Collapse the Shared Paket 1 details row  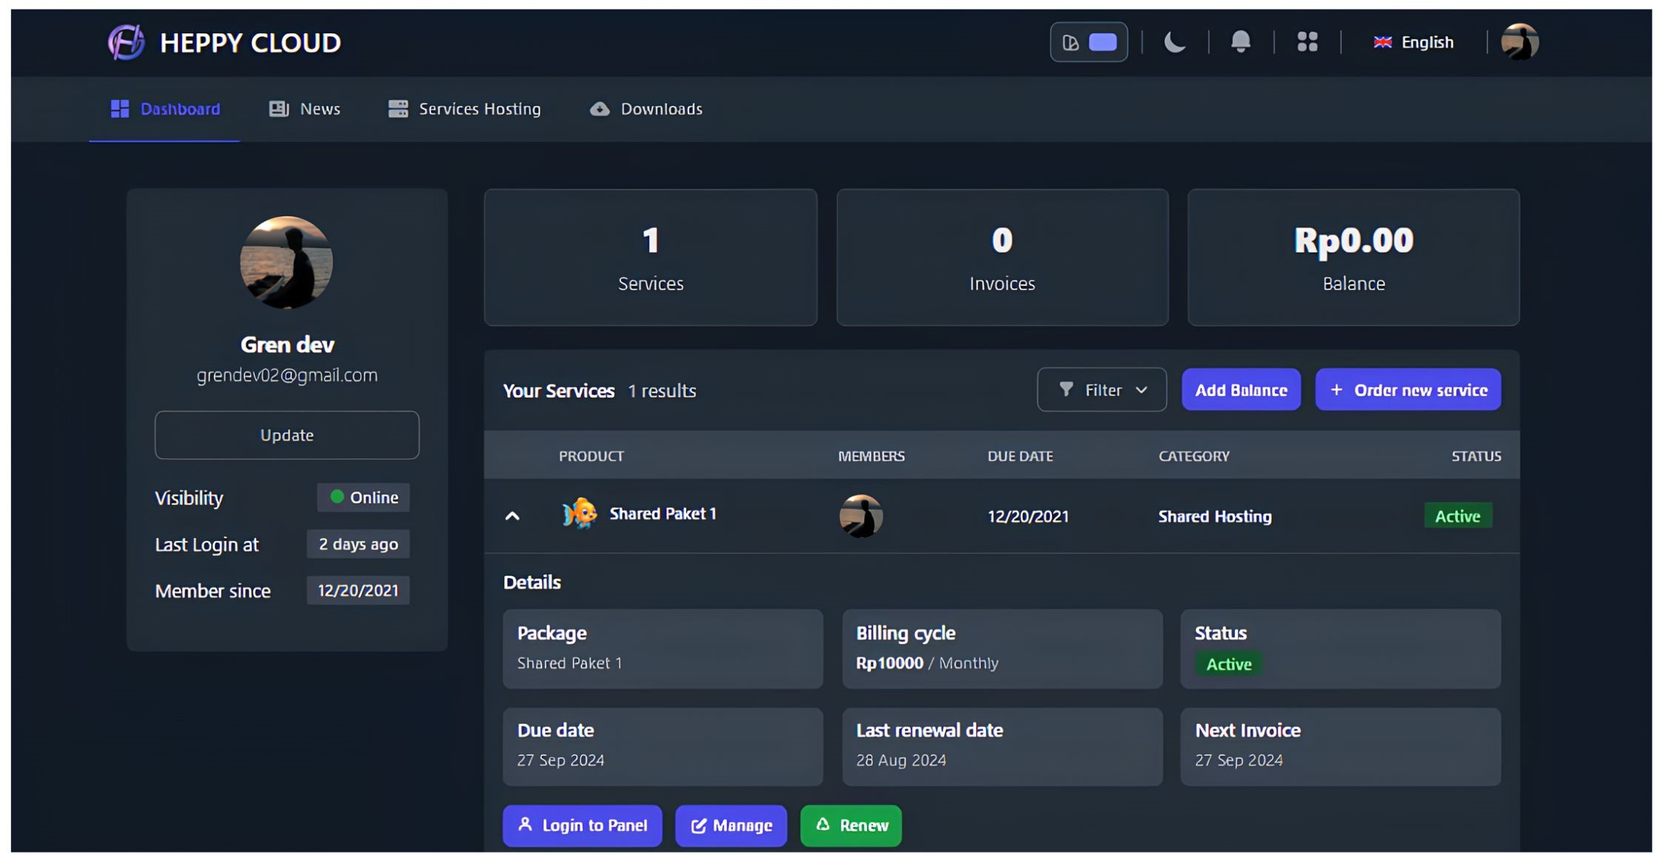coord(512,516)
